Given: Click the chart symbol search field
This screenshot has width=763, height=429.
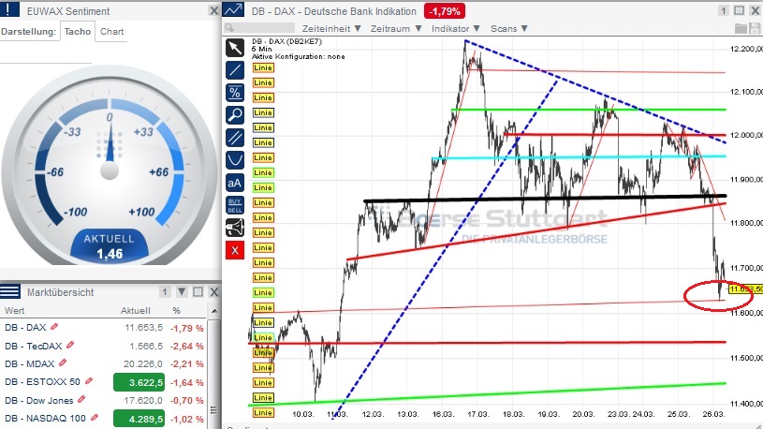Looking at the screenshot, I should (x=260, y=28).
